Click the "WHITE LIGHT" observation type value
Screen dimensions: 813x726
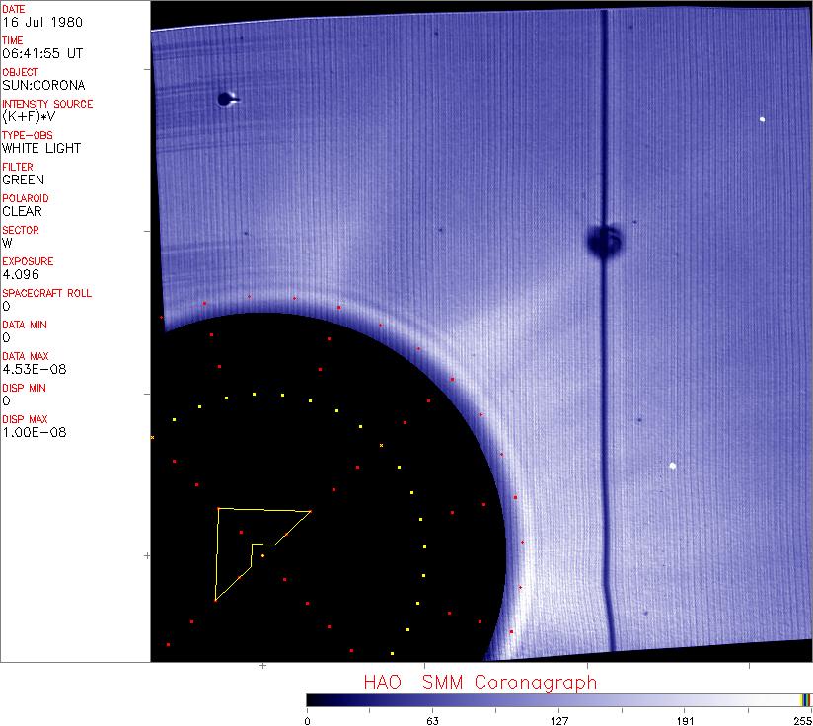[41, 148]
